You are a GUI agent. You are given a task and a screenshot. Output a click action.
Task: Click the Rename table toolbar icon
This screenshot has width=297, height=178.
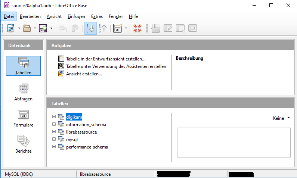(192, 28)
